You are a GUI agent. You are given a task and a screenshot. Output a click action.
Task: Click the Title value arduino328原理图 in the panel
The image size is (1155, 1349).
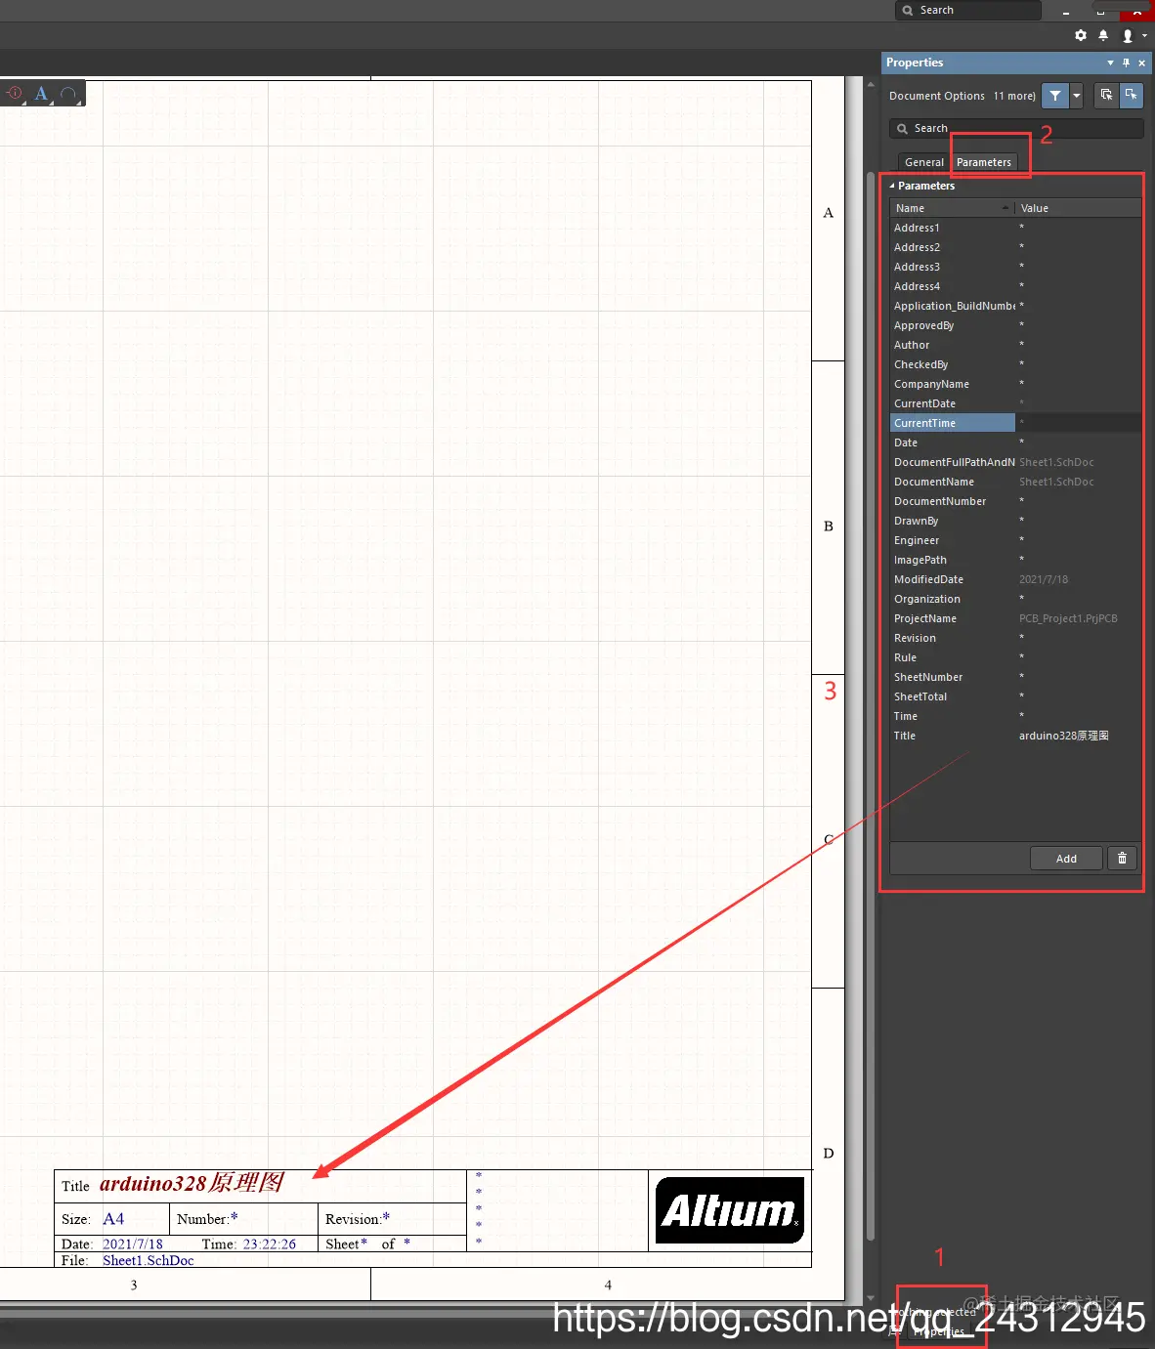1064,736
